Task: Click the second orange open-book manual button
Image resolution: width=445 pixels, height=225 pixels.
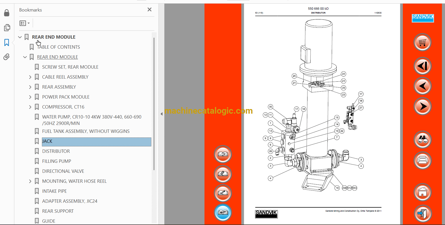Action: coord(223,174)
